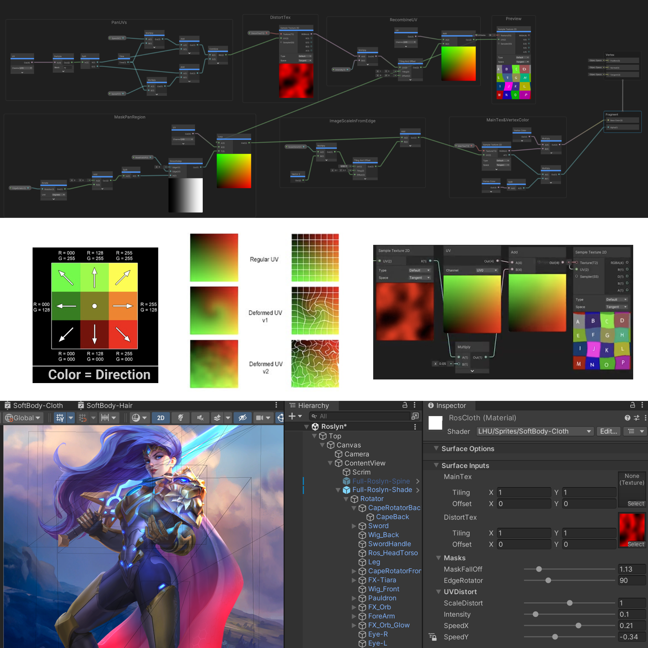The width and height of the screenshot is (648, 648).
Task: Open the material presets icon near RosCloth header
Action: (636, 418)
